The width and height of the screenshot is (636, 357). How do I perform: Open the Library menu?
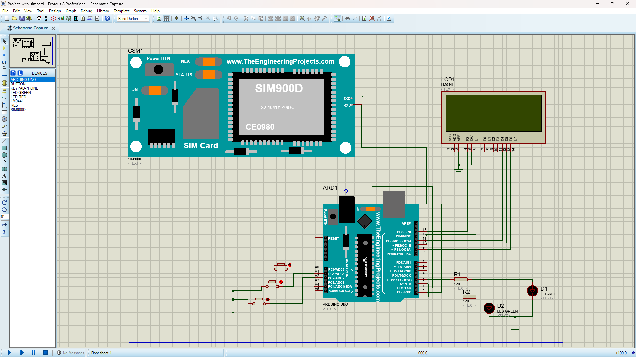click(103, 11)
